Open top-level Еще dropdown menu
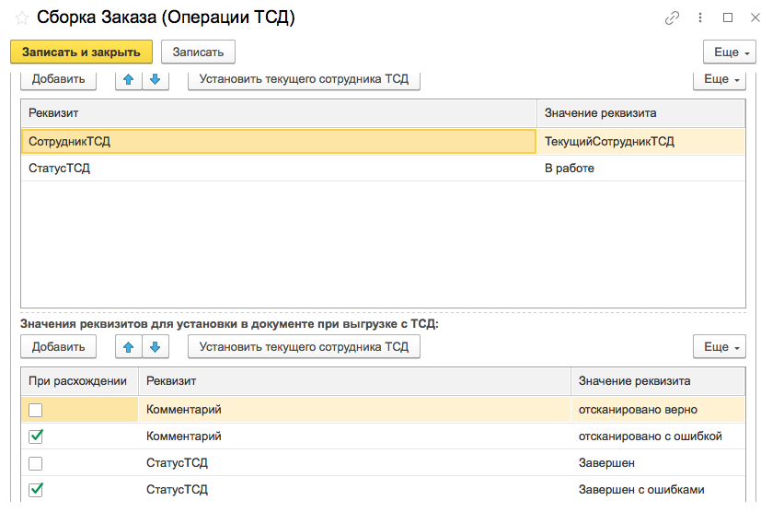This screenshot has height=512, width=761. tap(730, 52)
